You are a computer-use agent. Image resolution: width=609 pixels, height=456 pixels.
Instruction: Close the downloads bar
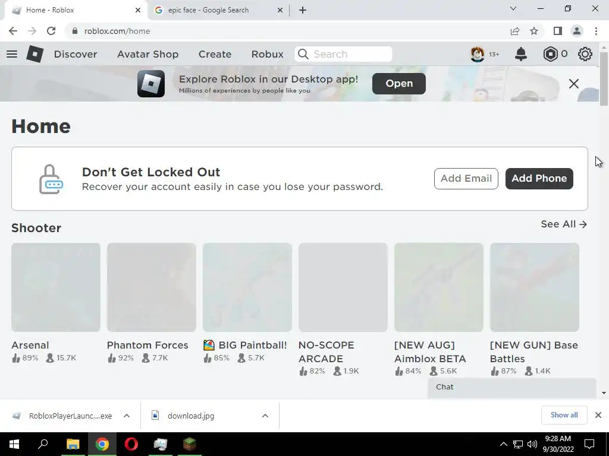click(598, 415)
